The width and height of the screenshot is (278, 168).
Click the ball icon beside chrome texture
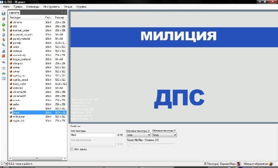(x=11, y=22)
